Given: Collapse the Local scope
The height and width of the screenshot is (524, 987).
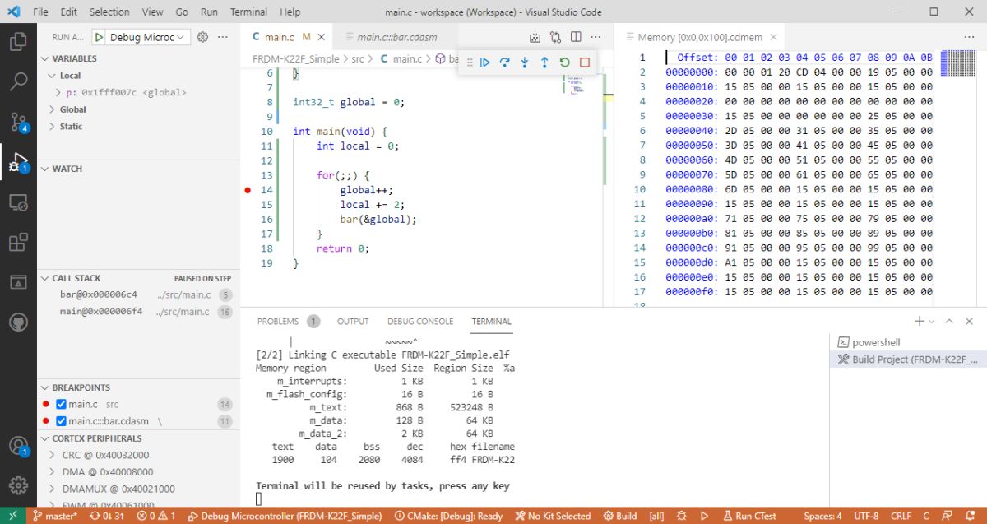Looking at the screenshot, I should [53, 76].
